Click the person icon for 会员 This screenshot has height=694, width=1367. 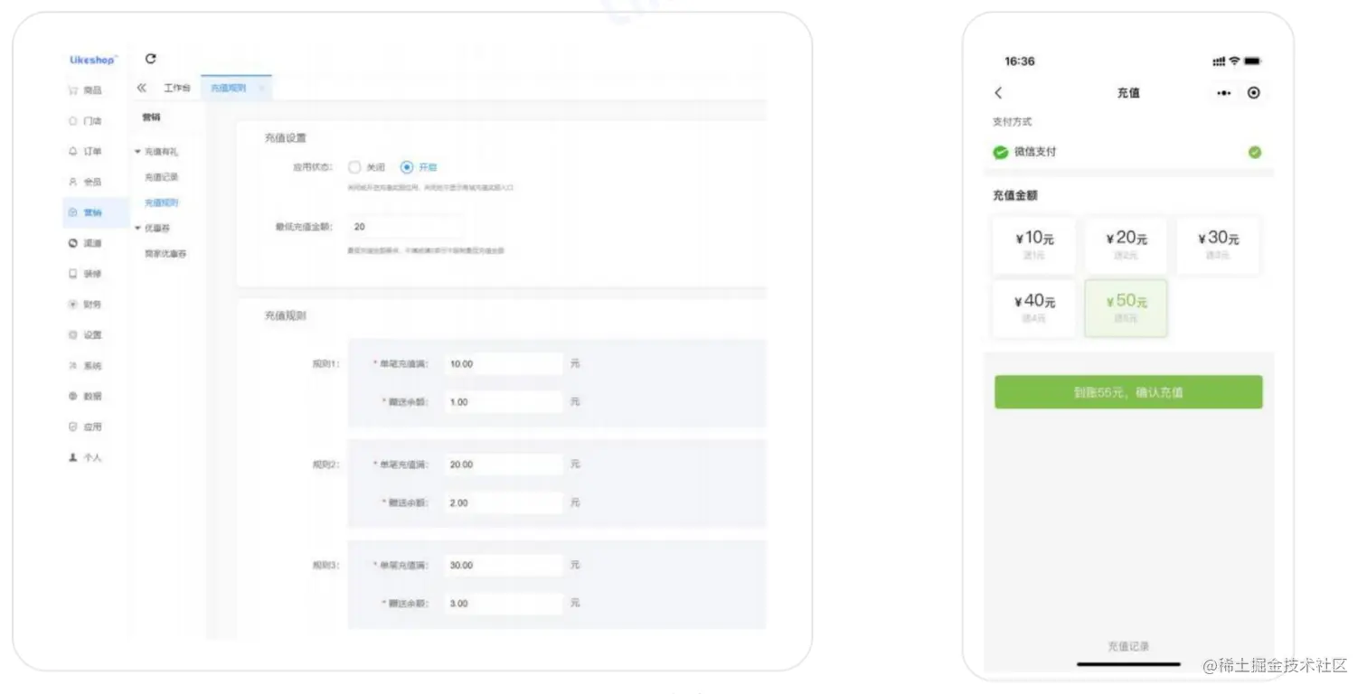click(73, 182)
